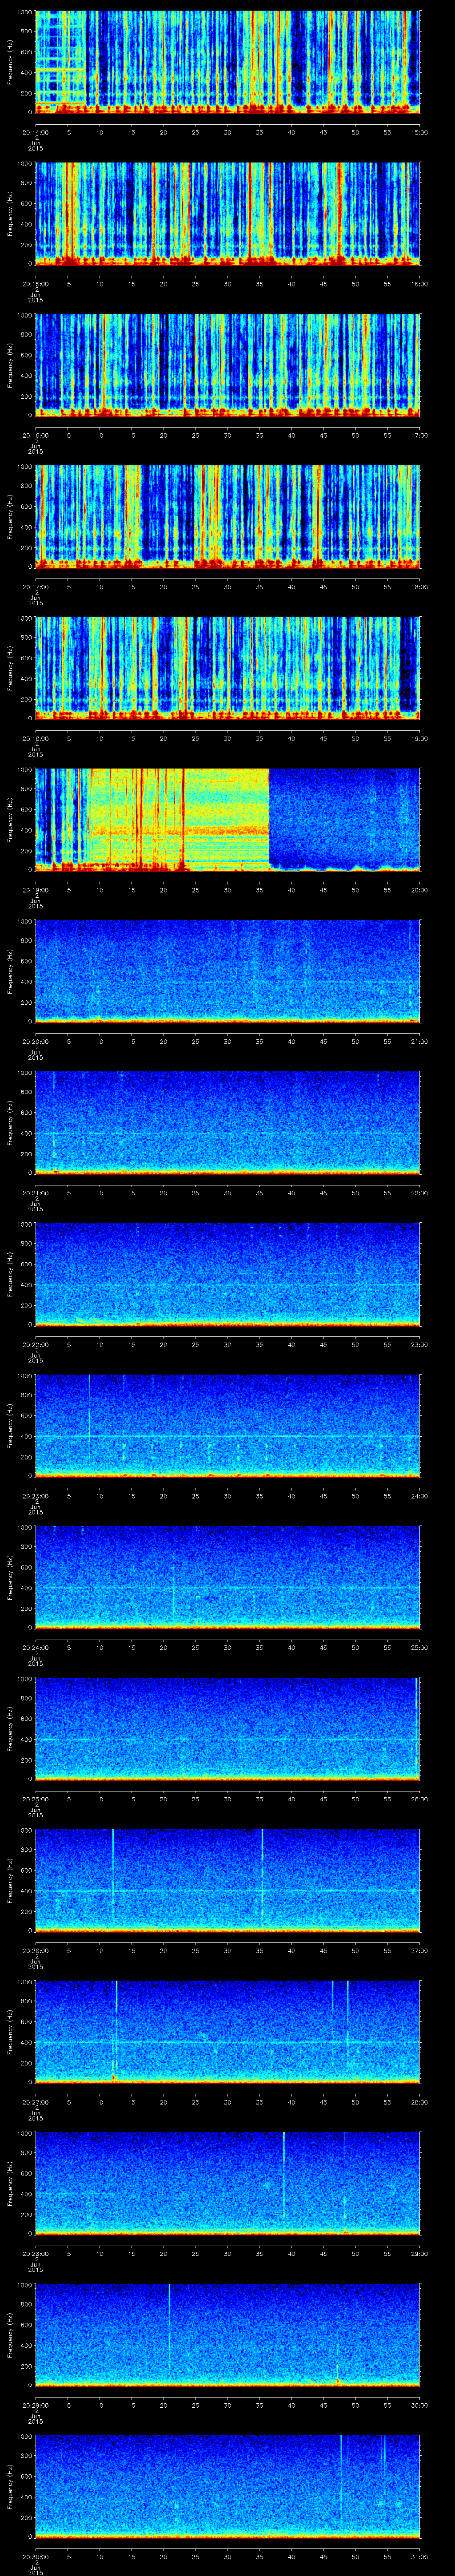Click the "20:21:00" time axis label
455x2576 pixels.
pyautogui.click(x=36, y=1193)
